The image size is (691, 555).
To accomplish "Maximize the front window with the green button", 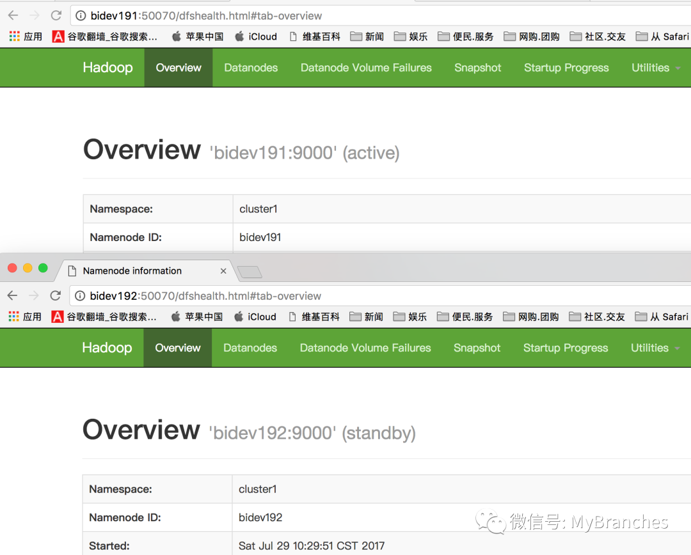I will pyautogui.click(x=44, y=268).
